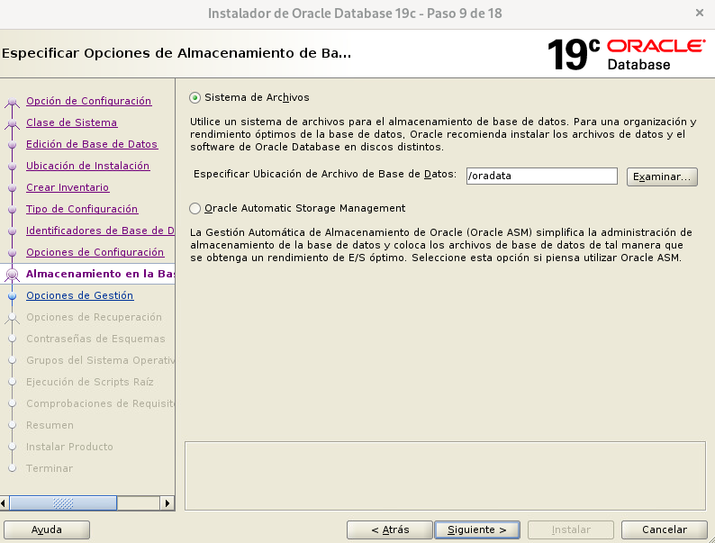Go to Edición de Base de Datos step
Screen dimensions: 715x543
pos(91,144)
